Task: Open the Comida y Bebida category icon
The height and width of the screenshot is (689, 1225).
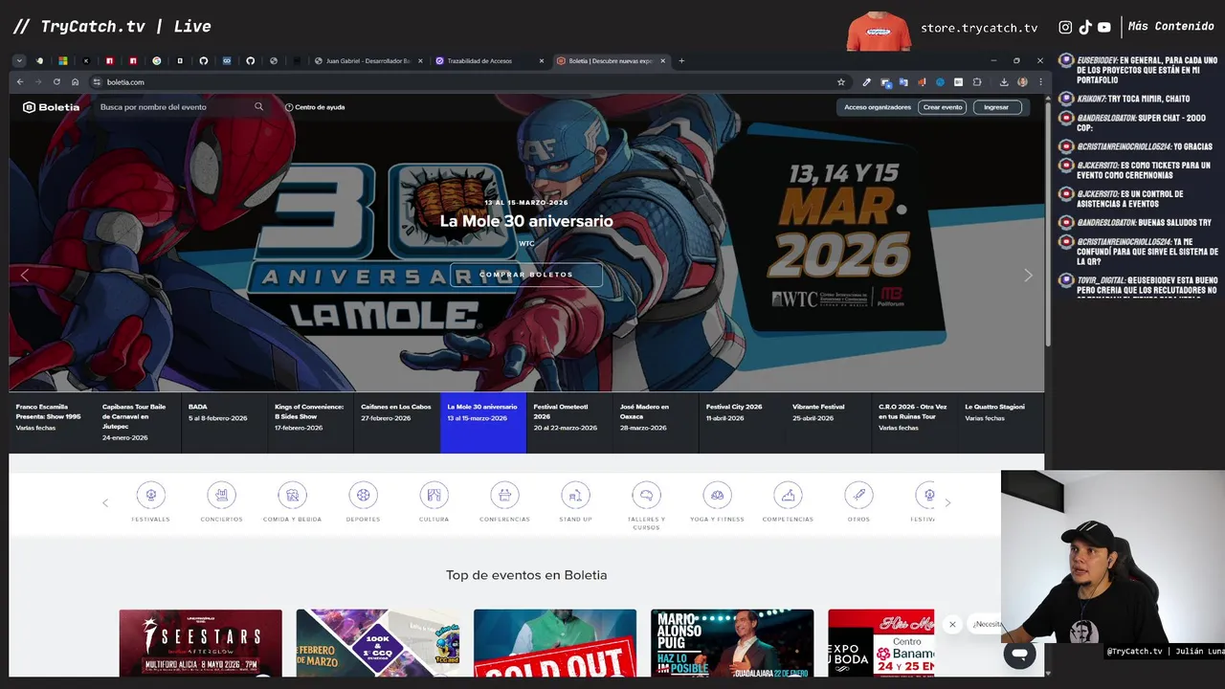Action: [x=292, y=495]
